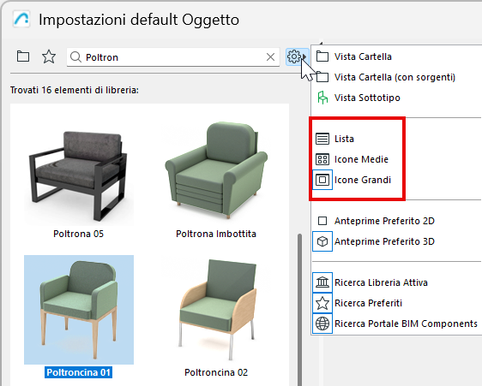Click the Poltroncina 02 name label

(x=216, y=372)
